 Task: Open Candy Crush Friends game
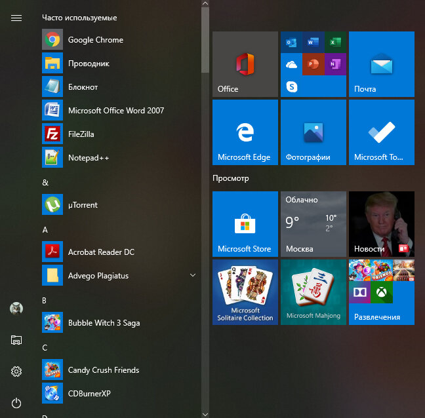pyautogui.click(x=119, y=370)
